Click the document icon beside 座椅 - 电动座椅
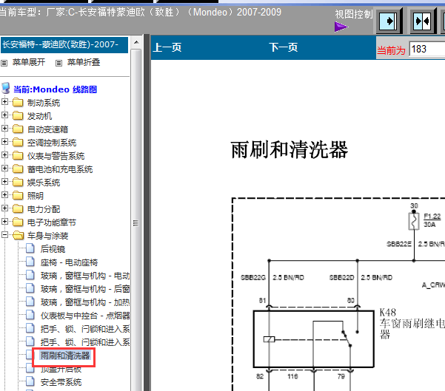 (30, 262)
